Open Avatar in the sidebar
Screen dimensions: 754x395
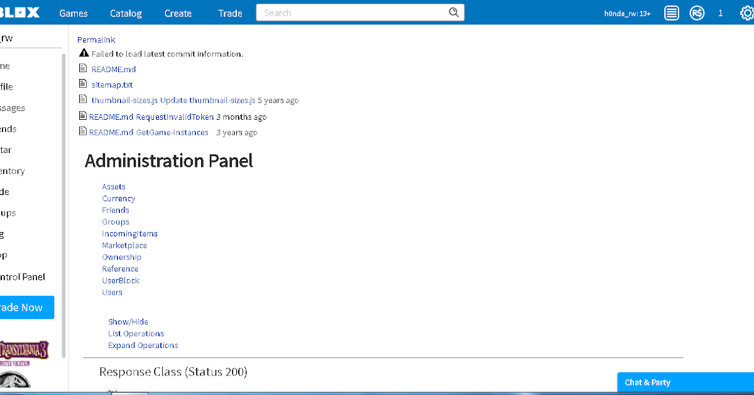tap(6, 150)
